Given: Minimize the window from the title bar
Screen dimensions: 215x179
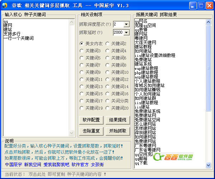Looking at the screenshot, I should point(193,6).
